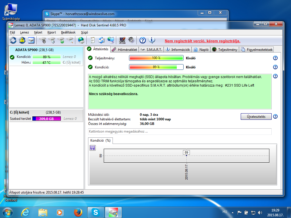
Task: Switch to the Hőmérséklet tab
Action: point(125,50)
